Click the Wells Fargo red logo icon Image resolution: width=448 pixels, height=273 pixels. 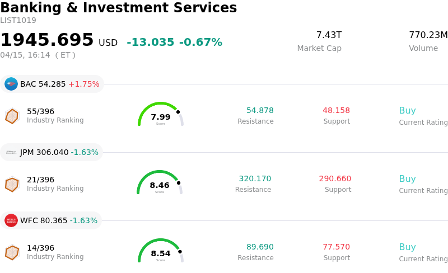[11, 220]
